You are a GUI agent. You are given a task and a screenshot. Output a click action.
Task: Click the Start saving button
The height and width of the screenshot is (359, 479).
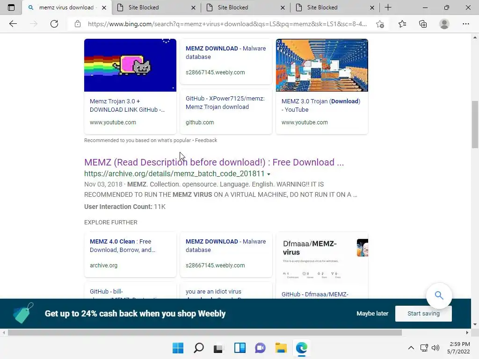(423, 314)
